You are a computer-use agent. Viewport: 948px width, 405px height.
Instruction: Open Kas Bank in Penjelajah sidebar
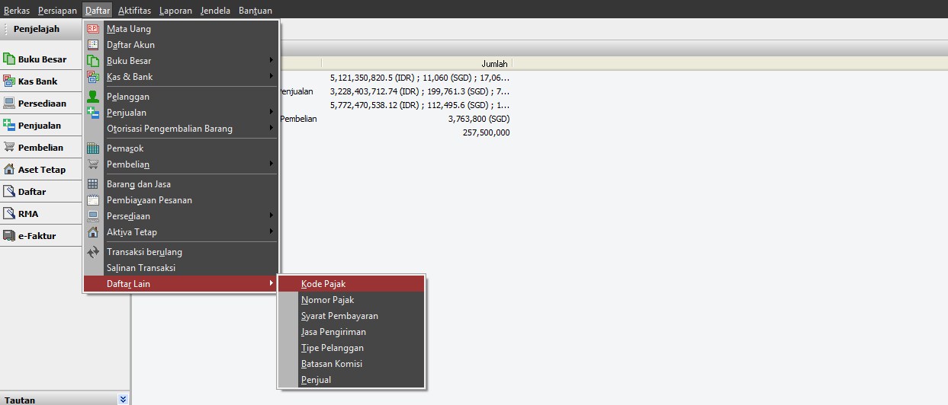37,81
